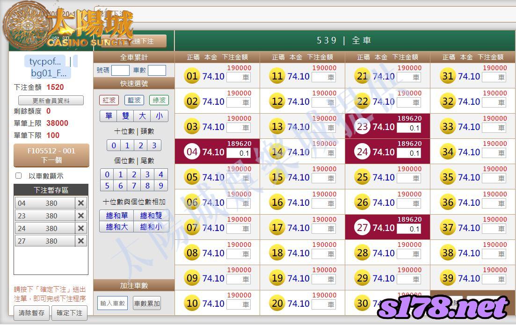516x325 pixels.
Task: Pick tens digit 3 under 十位數
Action: [154, 145]
